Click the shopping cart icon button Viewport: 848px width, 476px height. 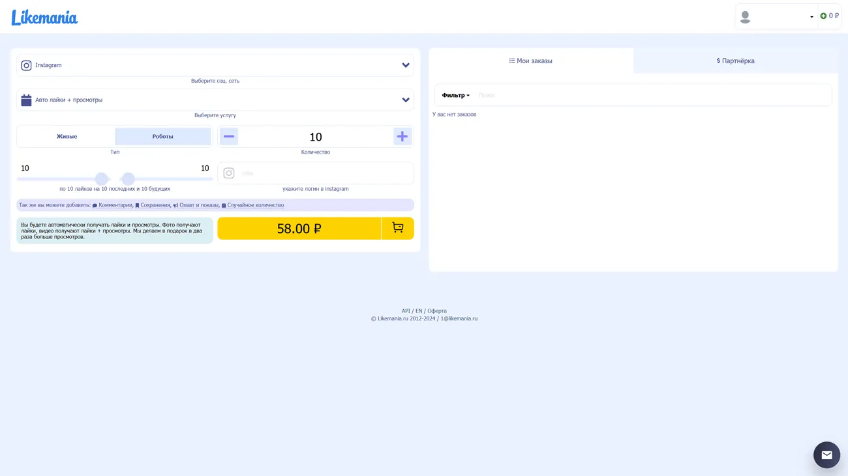point(397,229)
